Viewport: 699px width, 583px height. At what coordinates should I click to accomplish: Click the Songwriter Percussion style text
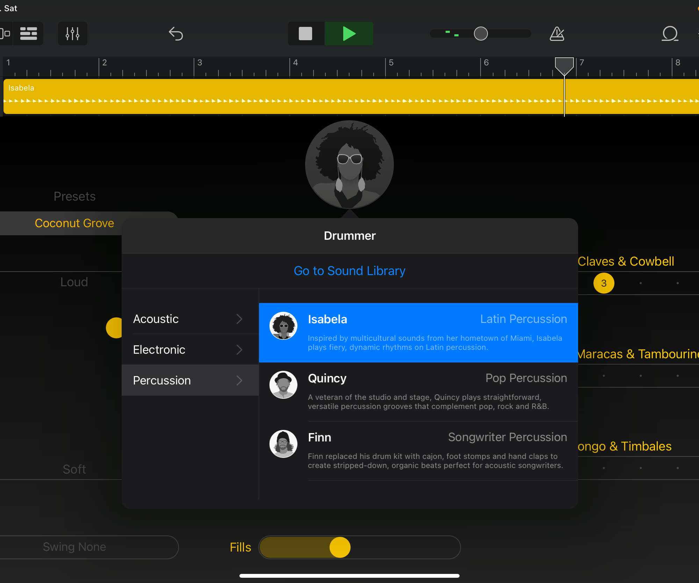coord(507,437)
